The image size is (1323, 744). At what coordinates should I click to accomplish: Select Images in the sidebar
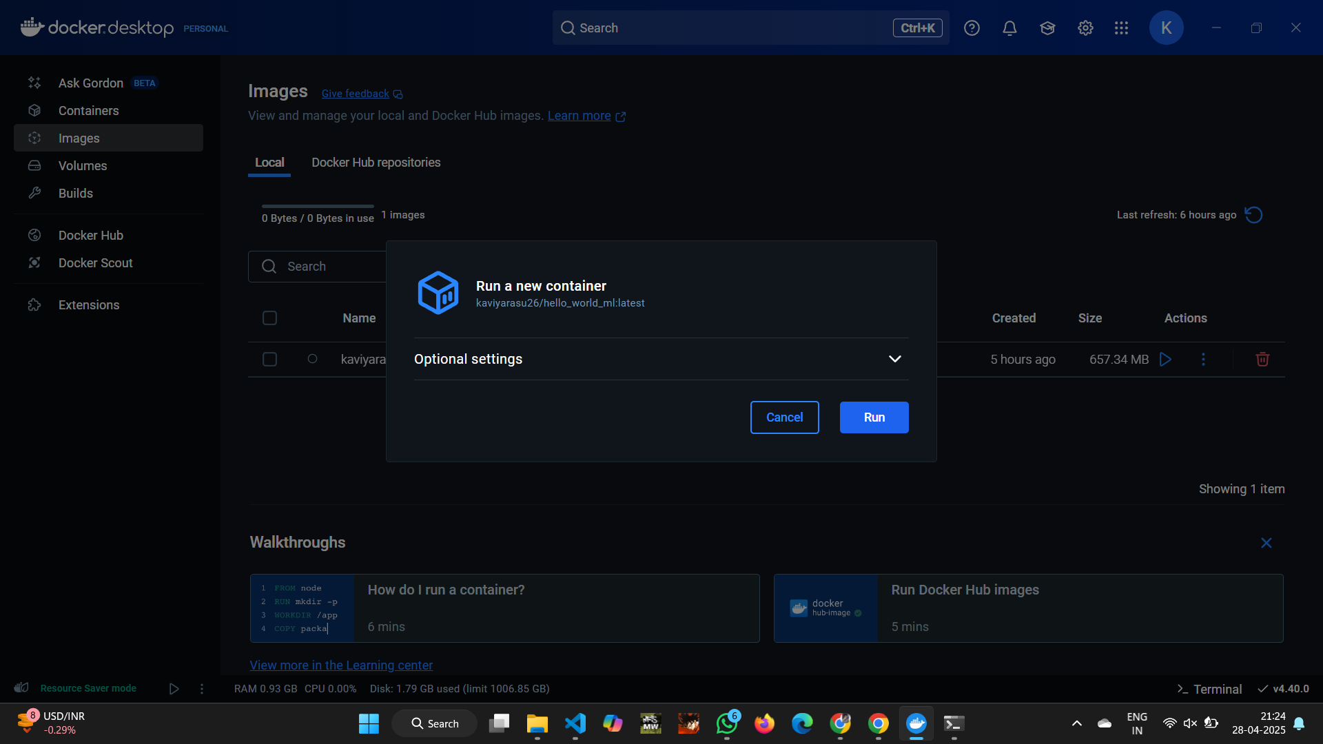tap(108, 138)
